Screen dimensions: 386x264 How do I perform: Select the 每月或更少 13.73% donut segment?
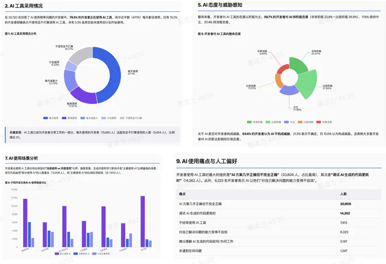click(x=70, y=80)
